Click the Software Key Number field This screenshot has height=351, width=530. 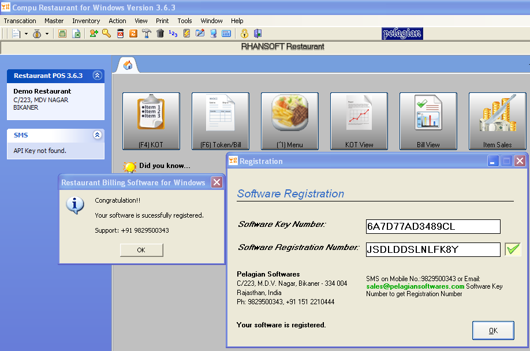point(433,226)
